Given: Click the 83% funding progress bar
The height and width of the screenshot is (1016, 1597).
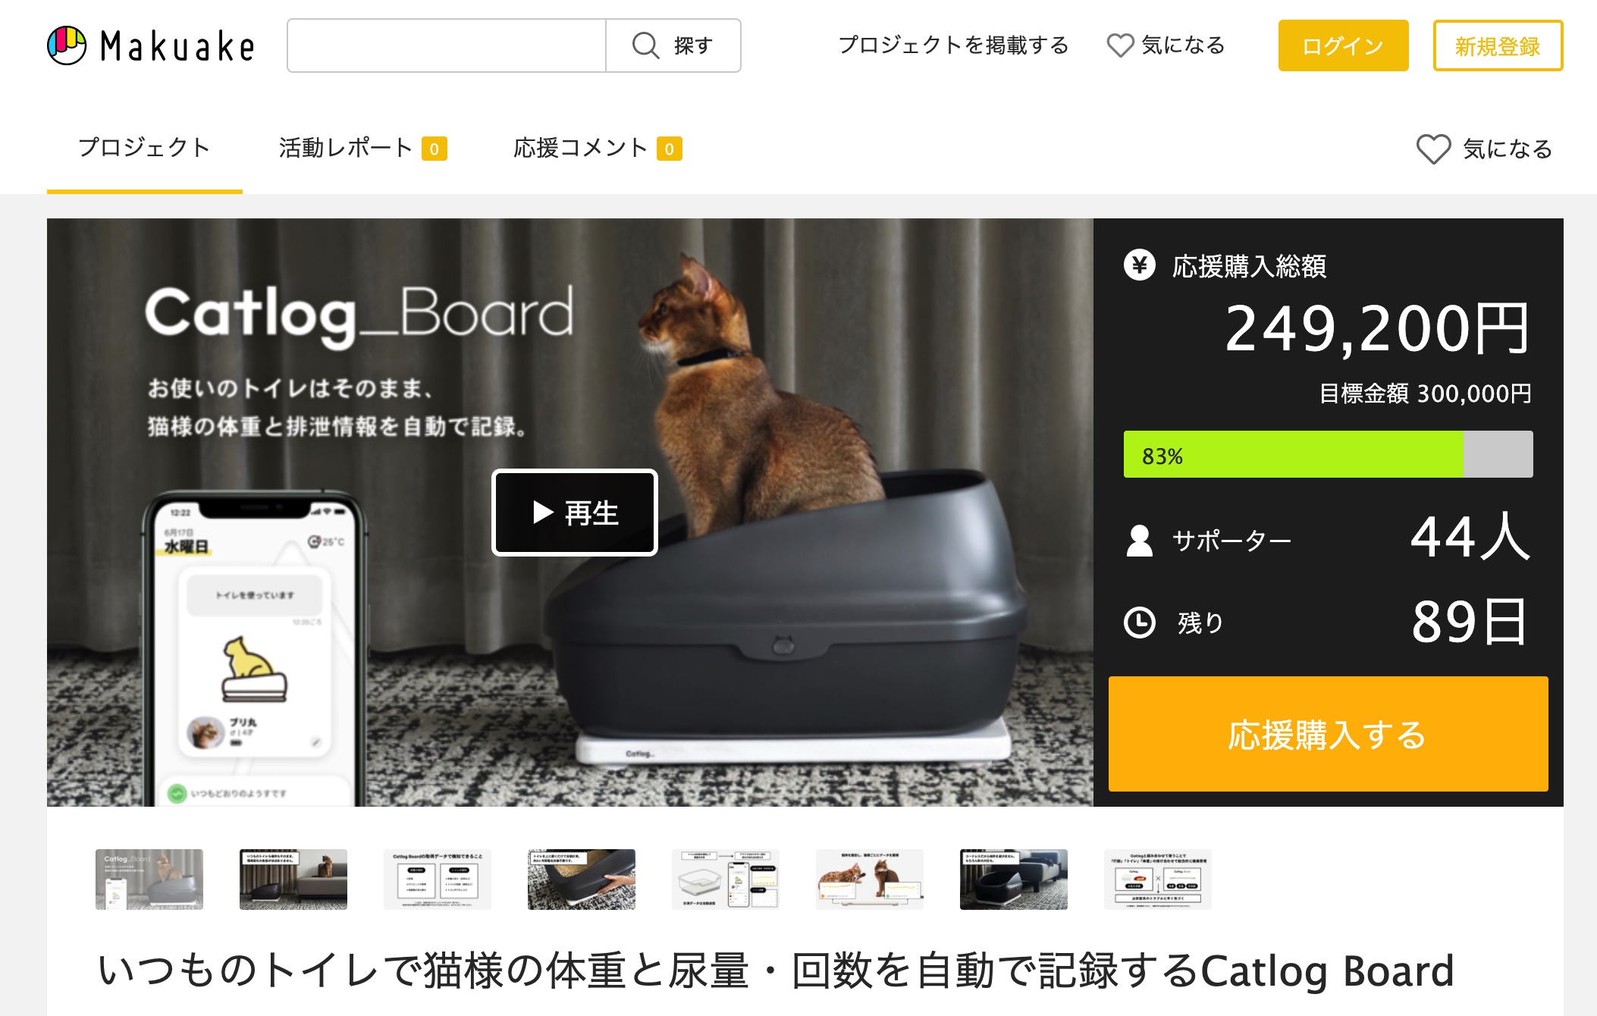Looking at the screenshot, I should pyautogui.click(x=1328, y=454).
